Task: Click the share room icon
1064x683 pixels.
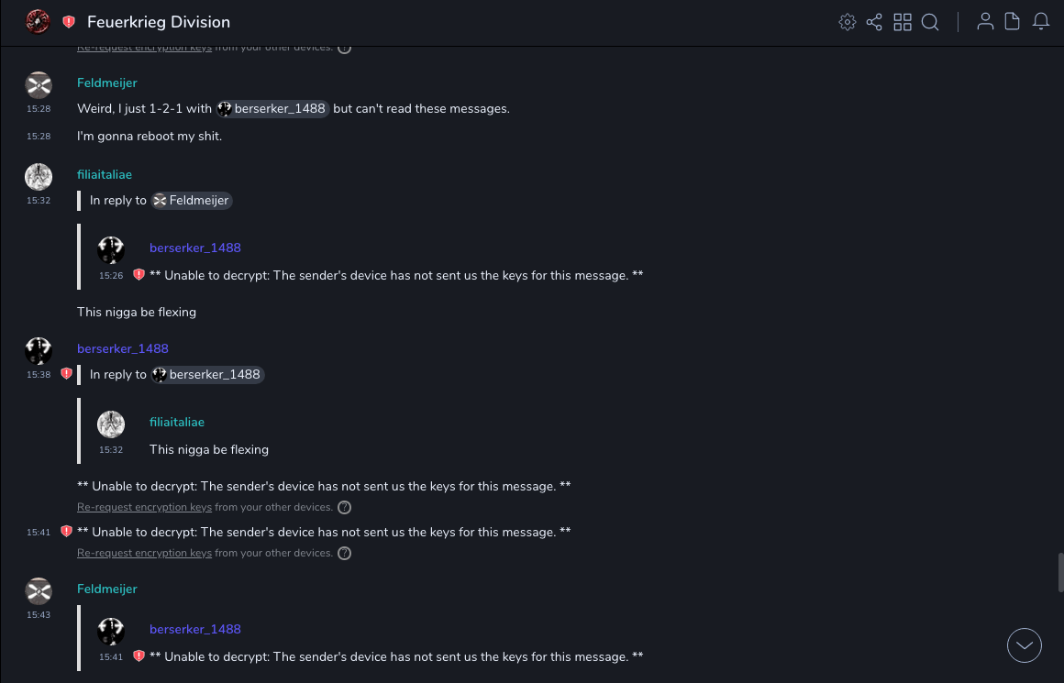Action: [874, 22]
